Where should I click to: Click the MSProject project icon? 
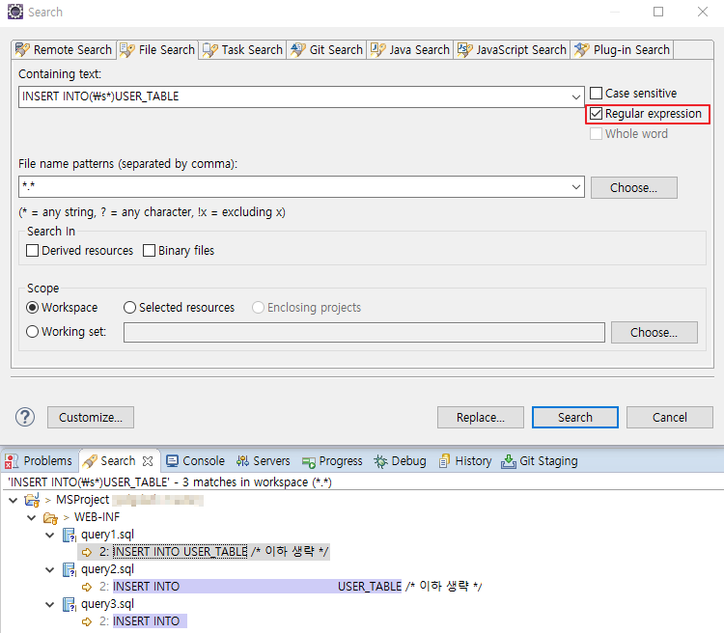(32, 500)
